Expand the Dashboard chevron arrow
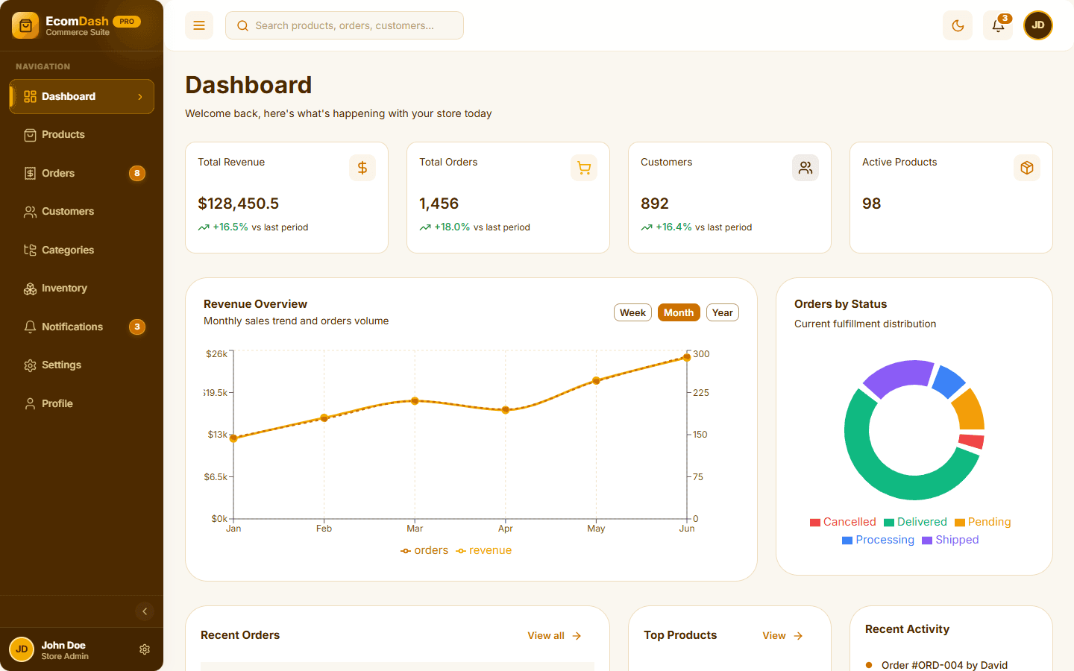 pos(139,97)
